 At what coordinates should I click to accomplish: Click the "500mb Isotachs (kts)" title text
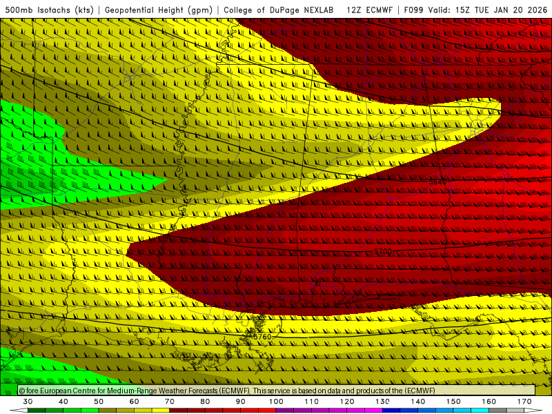[49, 10]
